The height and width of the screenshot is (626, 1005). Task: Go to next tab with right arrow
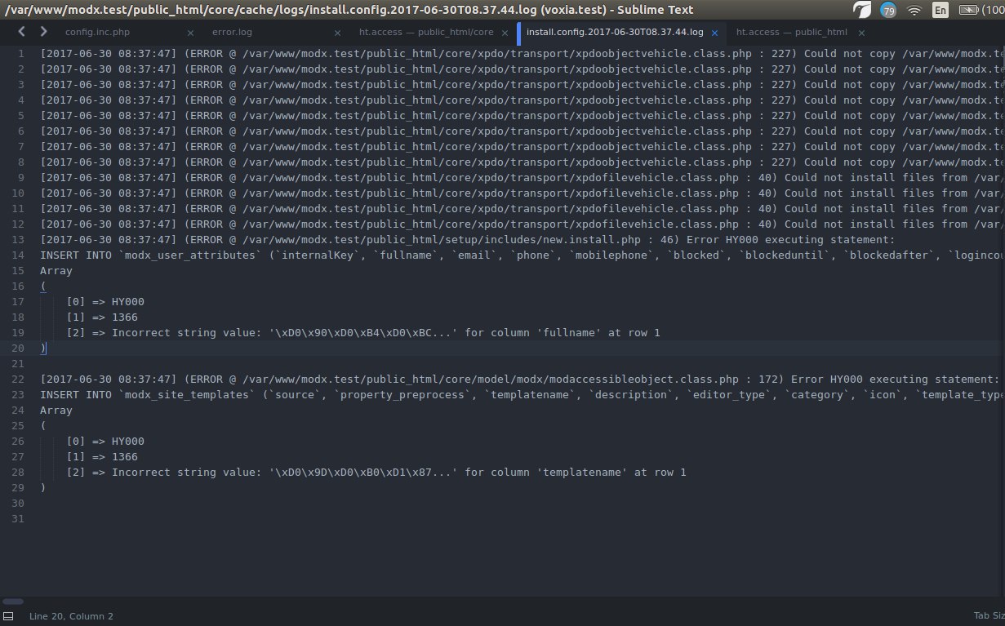(43, 32)
